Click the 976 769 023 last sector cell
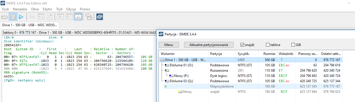Image resolution: width=355 pixels, height=102 pixels. 331,92
